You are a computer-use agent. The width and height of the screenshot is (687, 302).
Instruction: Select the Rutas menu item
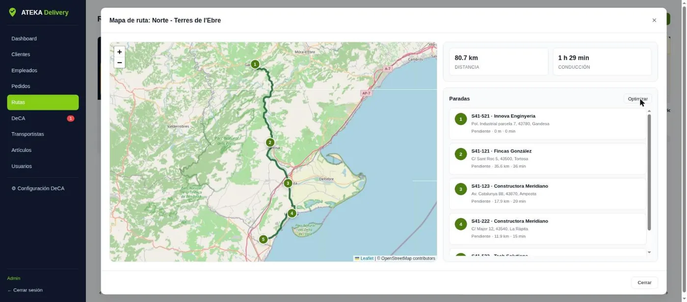(43, 102)
